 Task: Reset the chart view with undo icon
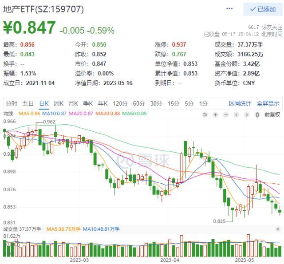click(205, 114)
